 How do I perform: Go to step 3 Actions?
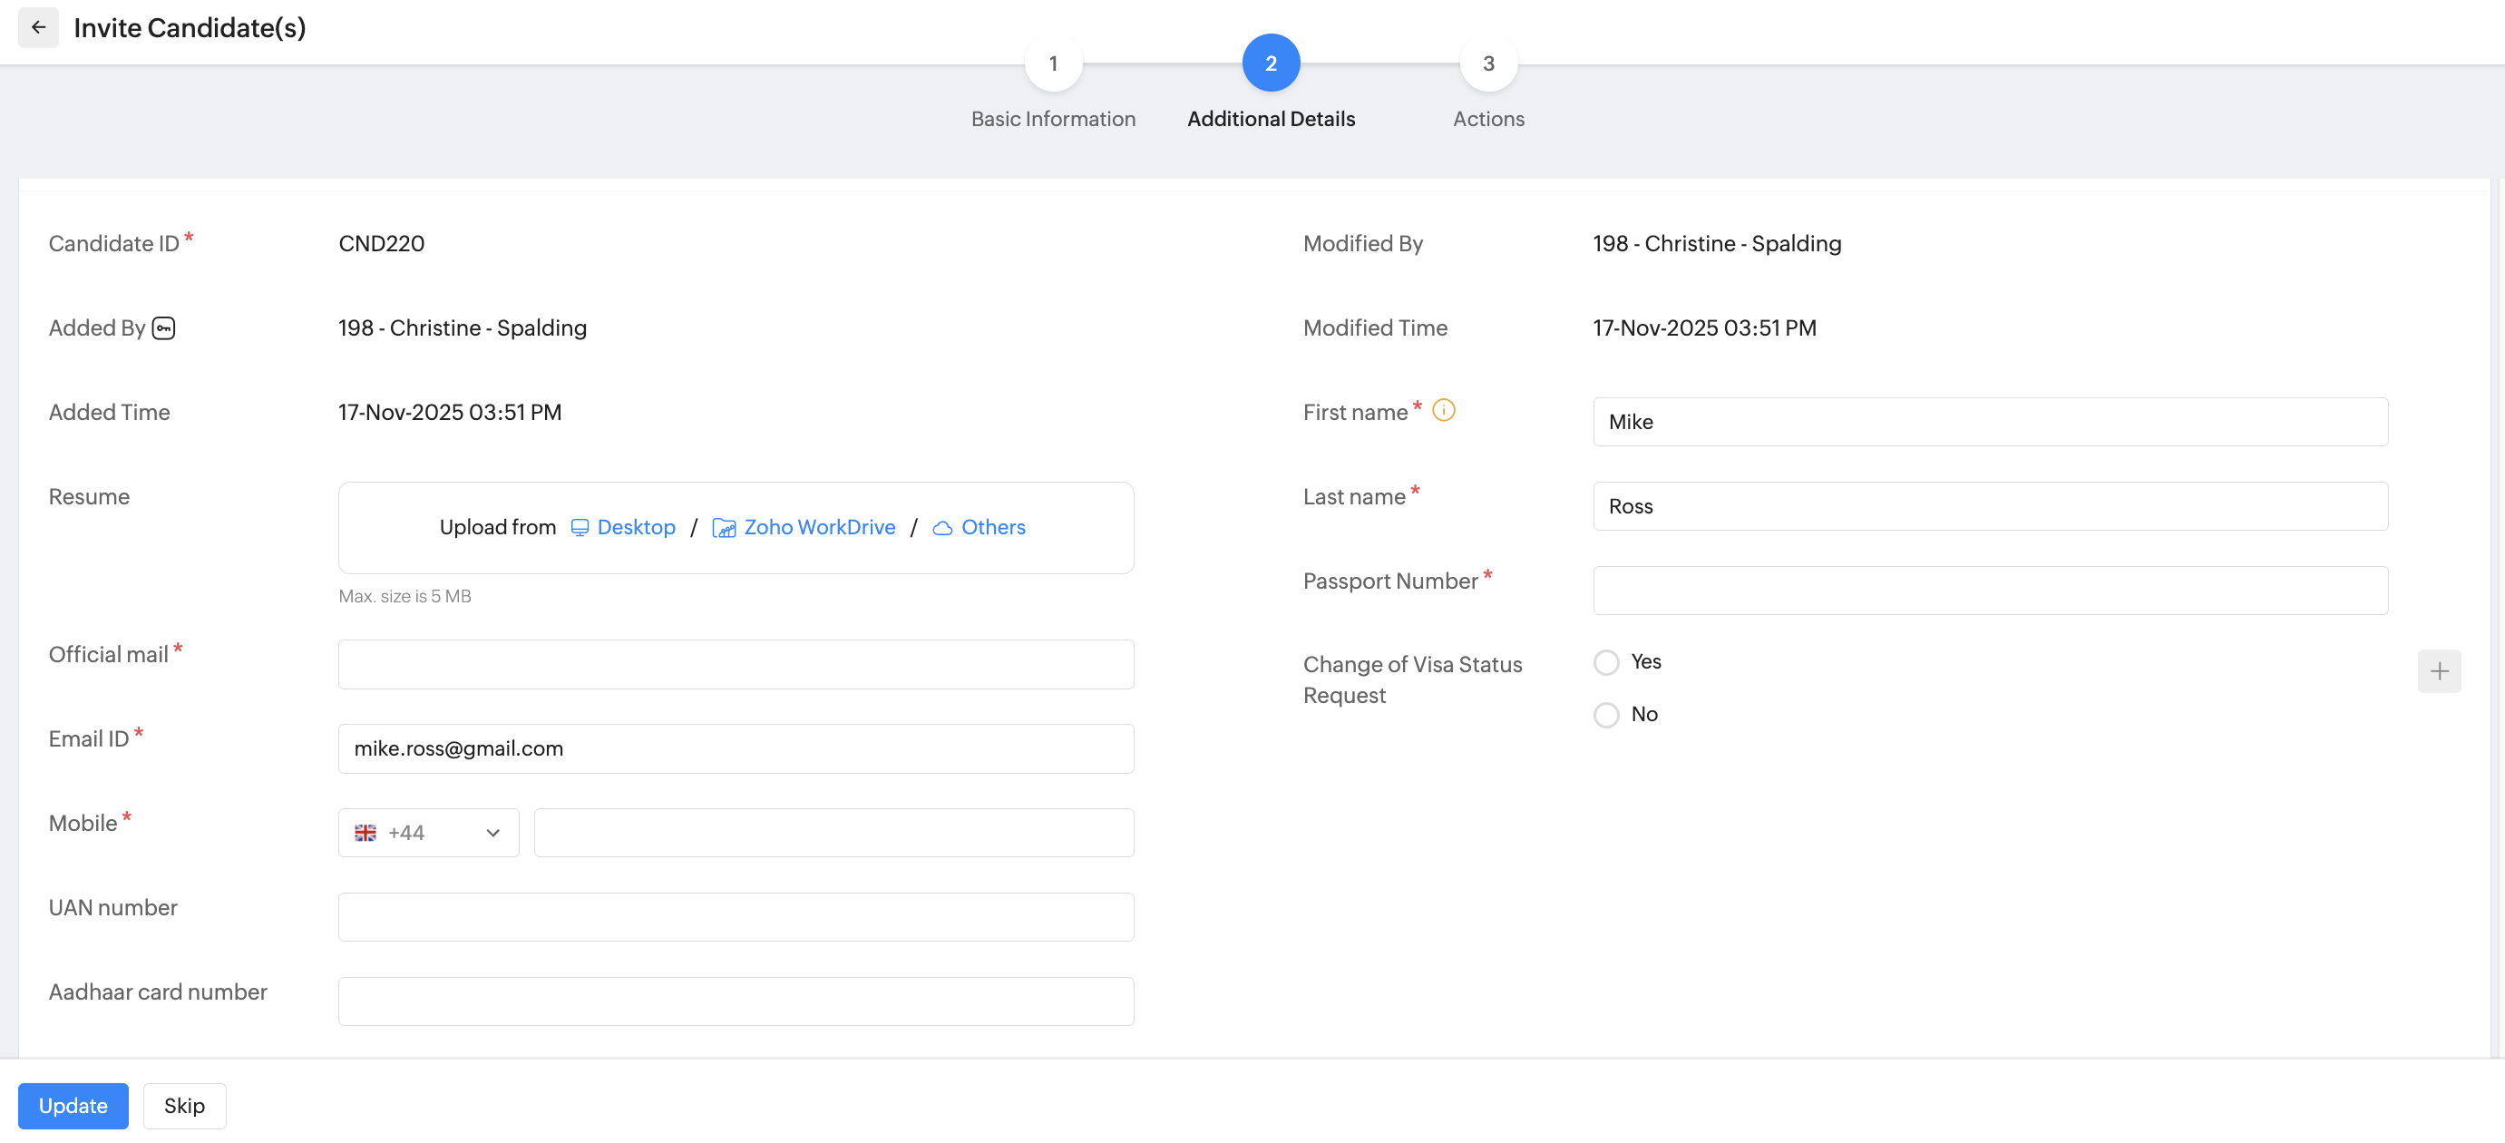(1487, 63)
